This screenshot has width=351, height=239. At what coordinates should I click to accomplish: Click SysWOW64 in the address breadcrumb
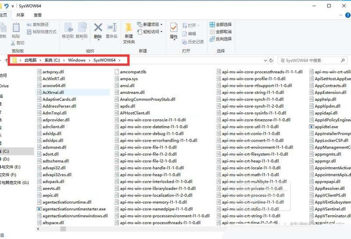click(x=104, y=60)
